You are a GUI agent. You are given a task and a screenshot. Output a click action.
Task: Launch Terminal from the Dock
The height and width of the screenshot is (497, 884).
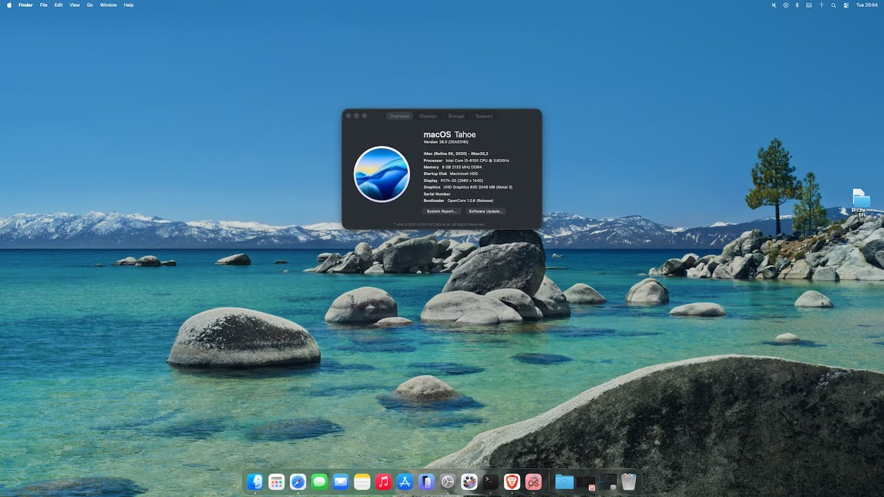490,482
